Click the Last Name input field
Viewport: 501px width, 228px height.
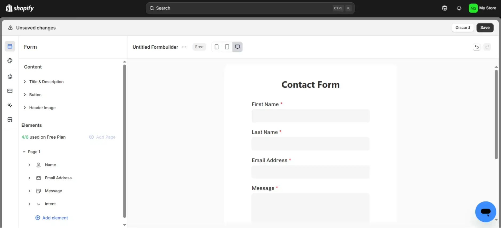tap(311, 144)
